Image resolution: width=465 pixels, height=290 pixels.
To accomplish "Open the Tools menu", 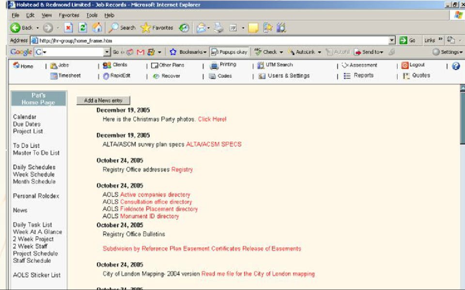I will point(92,15).
